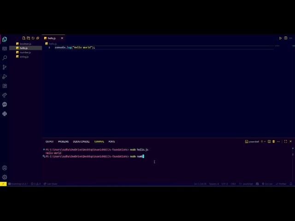Click Ln, Col cursor position indicator

(200, 184)
